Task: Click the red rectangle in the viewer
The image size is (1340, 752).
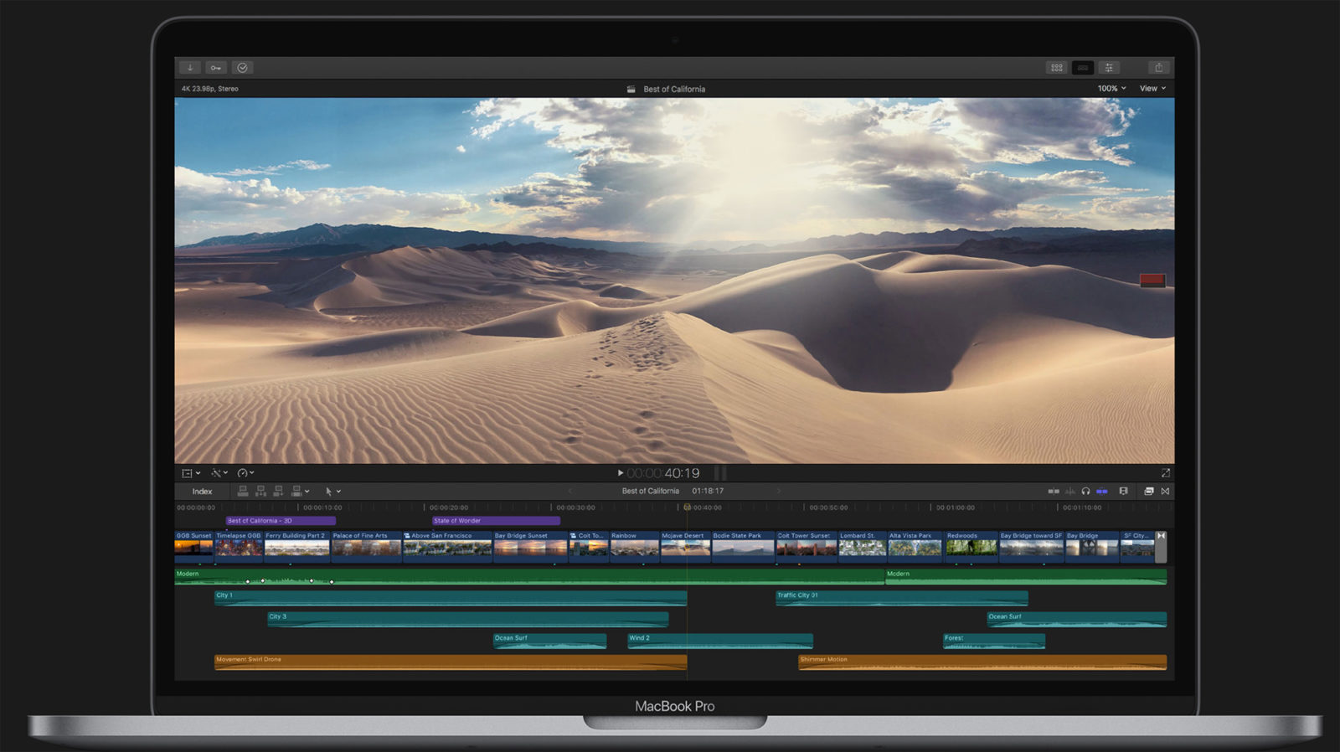Action: (1152, 281)
